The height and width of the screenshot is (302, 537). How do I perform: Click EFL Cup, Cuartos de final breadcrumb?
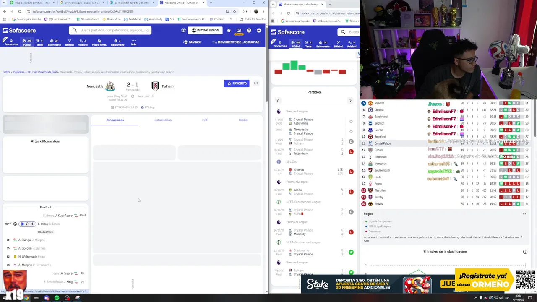(x=42, y=72)
